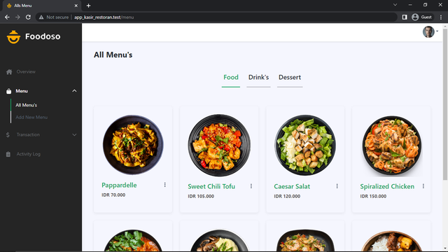448x252 pixels.
Task: Select the Food tab
Action: pyautogui.click(x=231, y=78)
